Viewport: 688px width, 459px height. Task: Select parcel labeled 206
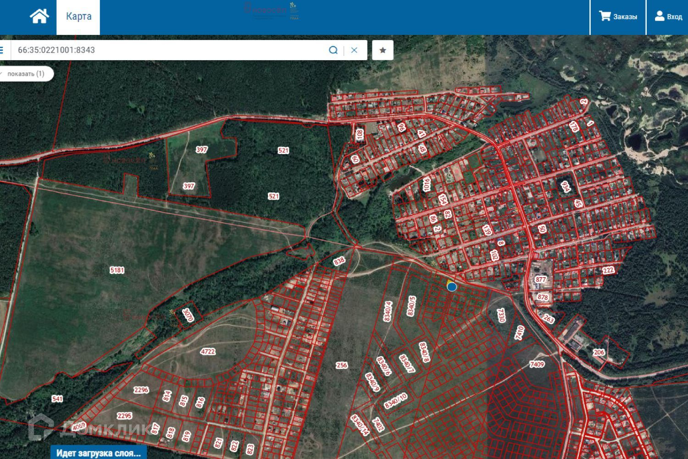tap(599, 353)
